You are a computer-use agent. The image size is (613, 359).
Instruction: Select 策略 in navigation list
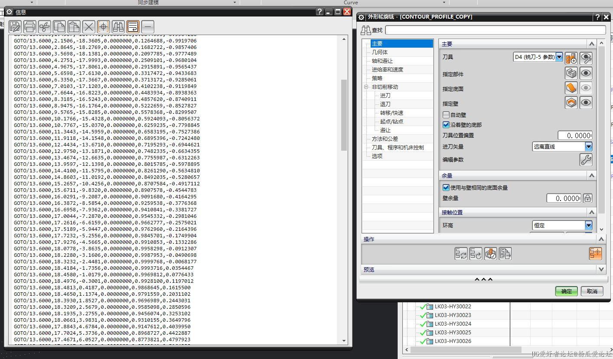(x=377, y=78)
